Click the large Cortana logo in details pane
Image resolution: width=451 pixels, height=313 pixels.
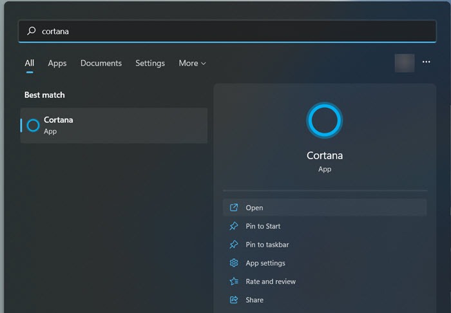click(x=325, y=120)
